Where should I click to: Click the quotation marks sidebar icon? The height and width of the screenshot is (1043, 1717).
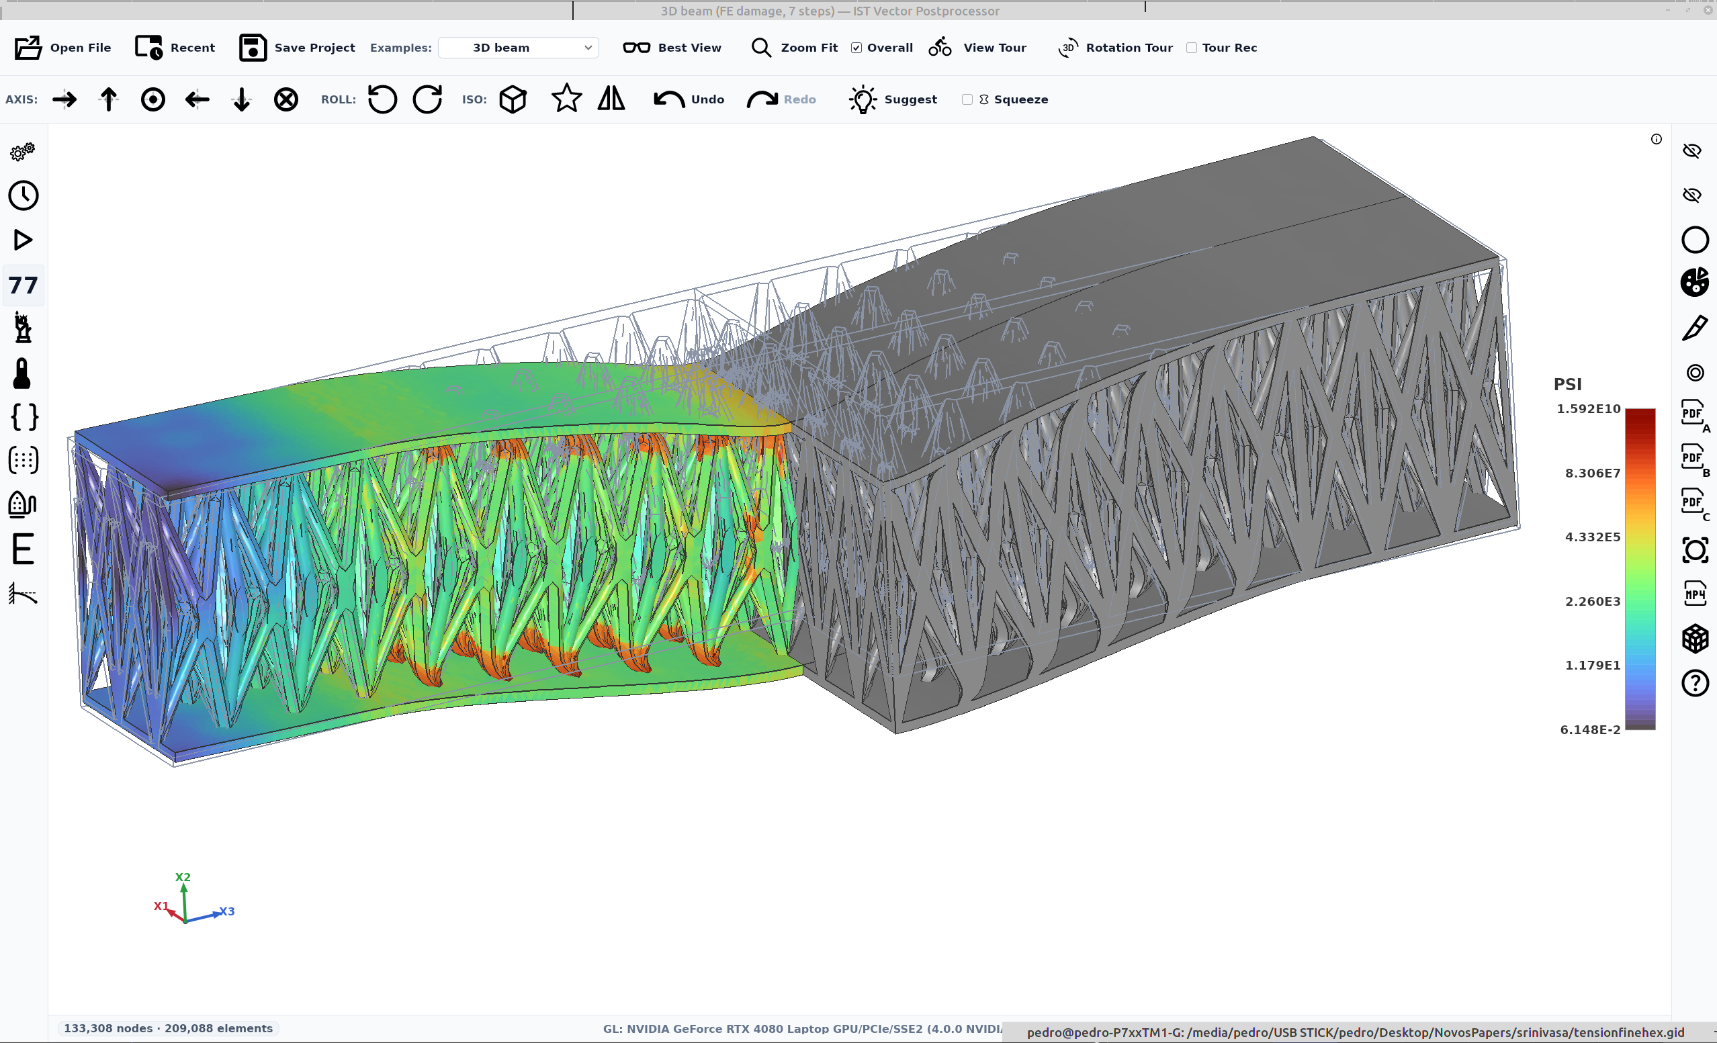[23, 285]
